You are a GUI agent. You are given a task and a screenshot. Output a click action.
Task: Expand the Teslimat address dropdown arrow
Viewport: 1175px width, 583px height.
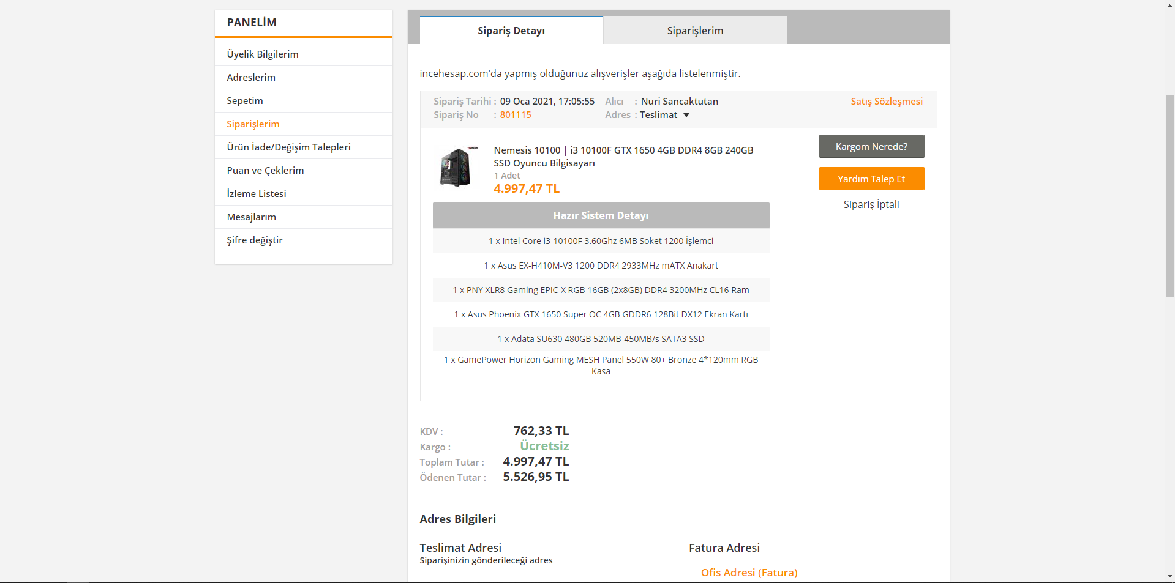686,115
